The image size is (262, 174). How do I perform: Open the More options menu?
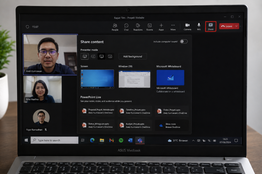click(173, 27)
